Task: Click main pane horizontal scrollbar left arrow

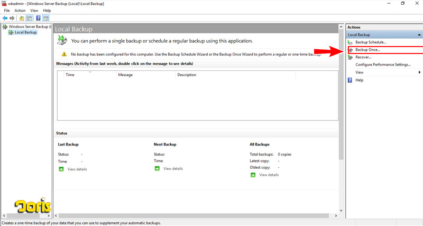Action: pyautogui.click(x=56, y=216)
